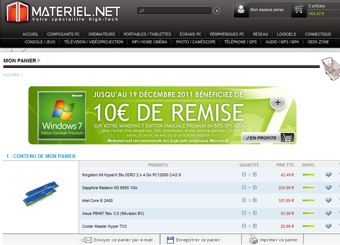This screenshot has width=340, height=245.
Task: Click the envelope icon to email cart
Action: point(87,240)
